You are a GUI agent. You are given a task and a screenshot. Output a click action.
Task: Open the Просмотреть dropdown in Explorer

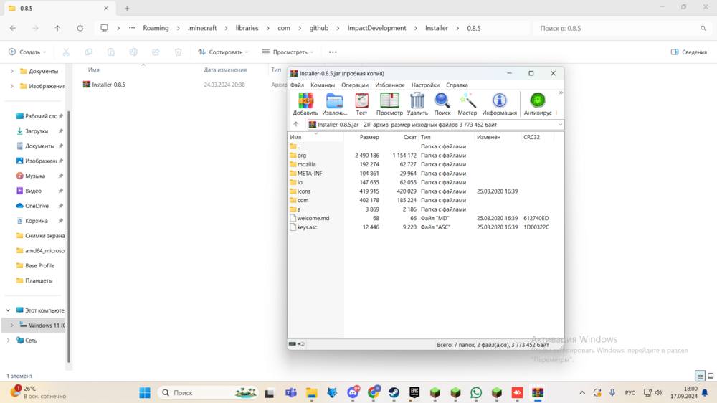pos(288,52)
